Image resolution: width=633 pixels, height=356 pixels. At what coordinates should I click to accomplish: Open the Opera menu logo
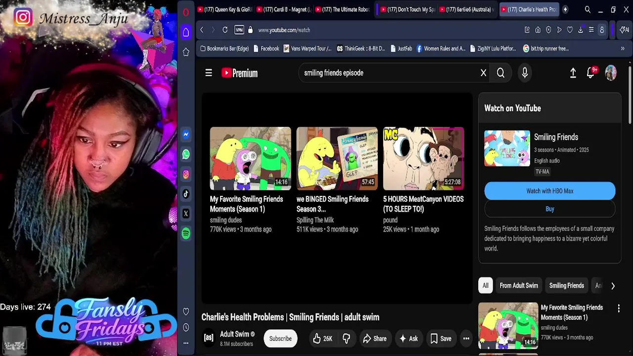[186, 12]
